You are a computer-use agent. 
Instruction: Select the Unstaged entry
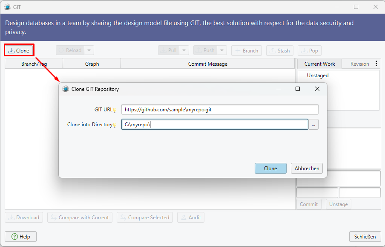pos(317,75)
